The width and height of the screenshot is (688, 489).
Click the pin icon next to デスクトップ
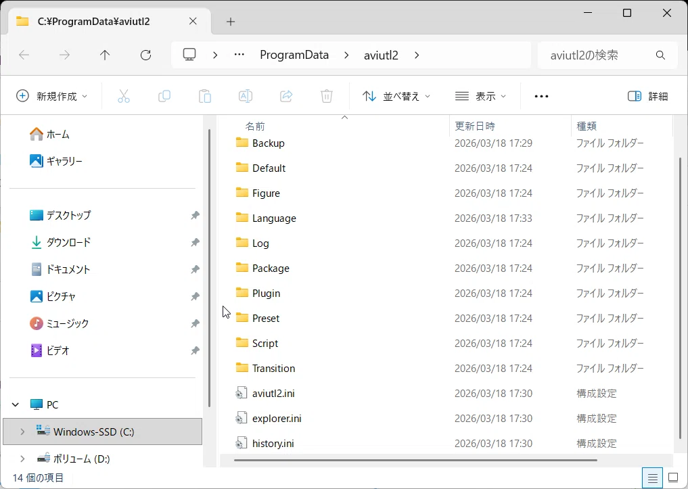[196, 215]
